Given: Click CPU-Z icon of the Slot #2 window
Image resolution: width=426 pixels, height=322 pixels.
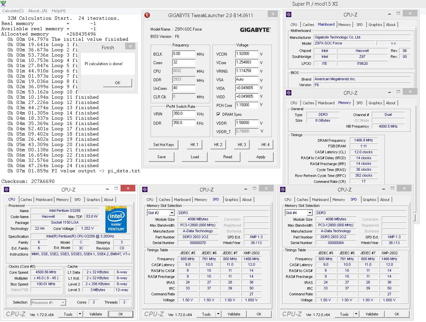Looking at the screenshot, I should (145, 189).
